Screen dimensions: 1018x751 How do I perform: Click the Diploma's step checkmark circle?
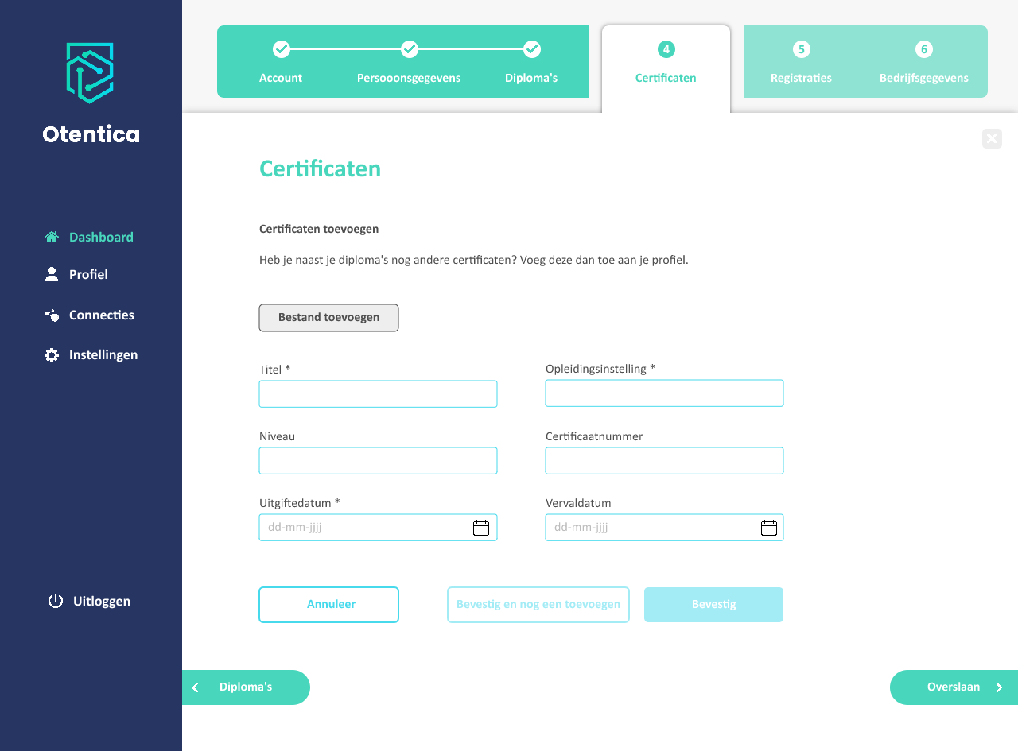532,49
